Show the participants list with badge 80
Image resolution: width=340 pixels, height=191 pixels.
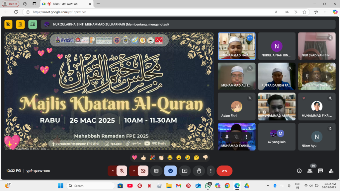[x=310, y=171]
